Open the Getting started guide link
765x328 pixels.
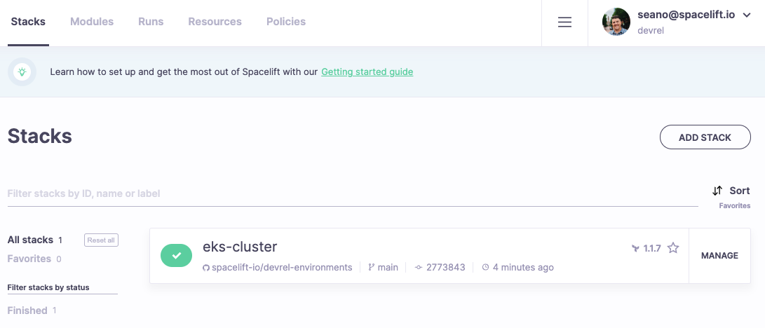[367, 71]
